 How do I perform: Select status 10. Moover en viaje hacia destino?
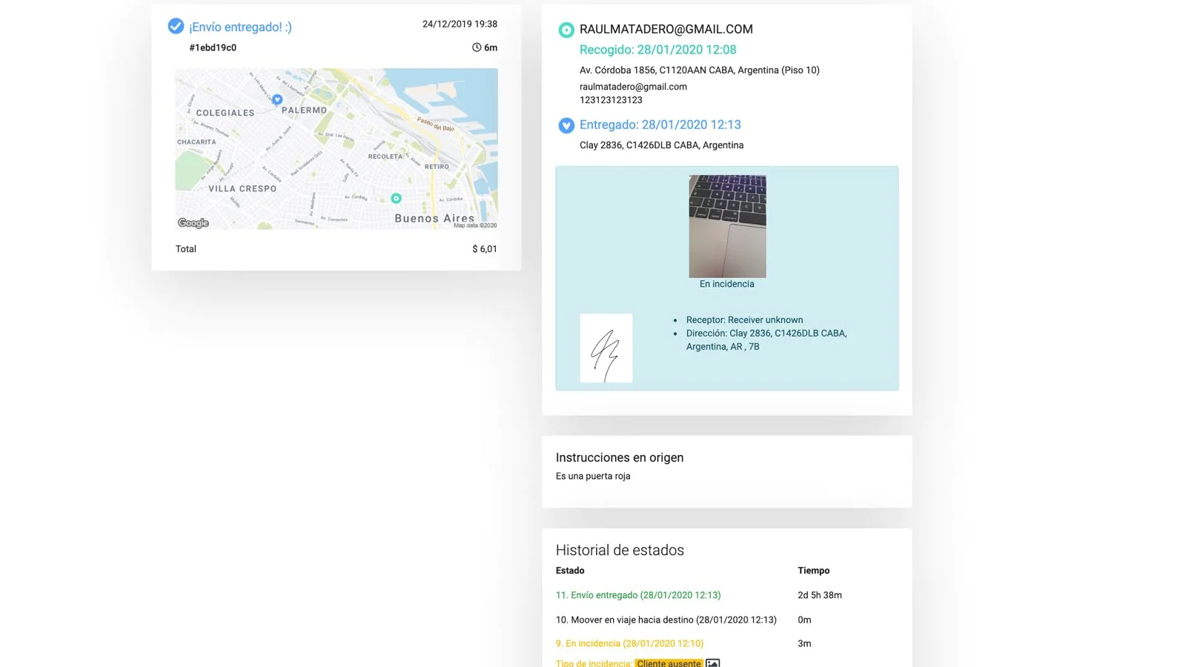click(666, 620)
